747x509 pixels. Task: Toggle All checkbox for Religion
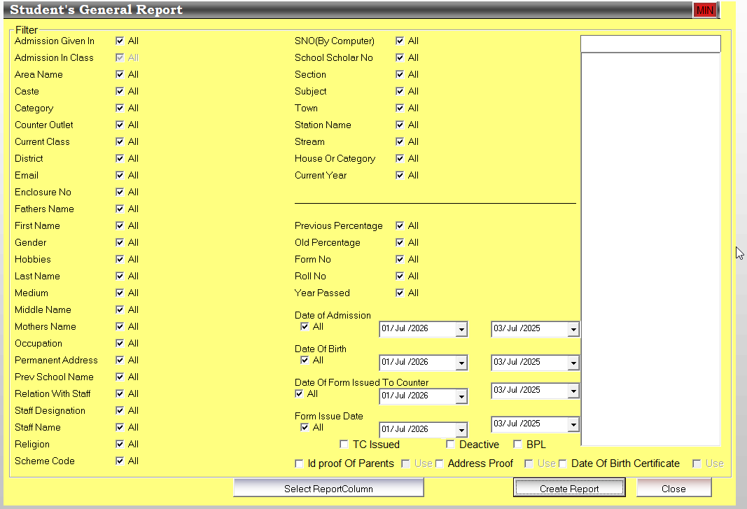tap(120, 444)
